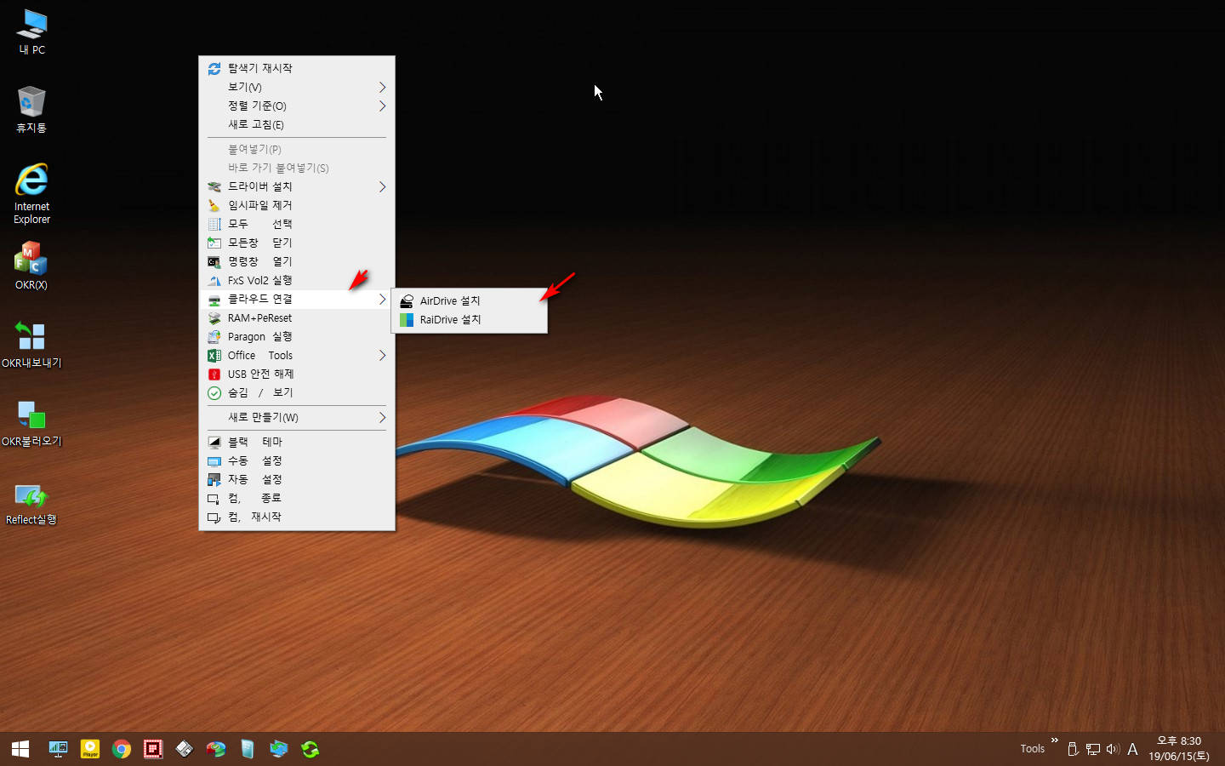This screenshot has width=1225, height=766.
Task: Choose Paragon 실행 from the menu
Action: click(x=297, y=336)
